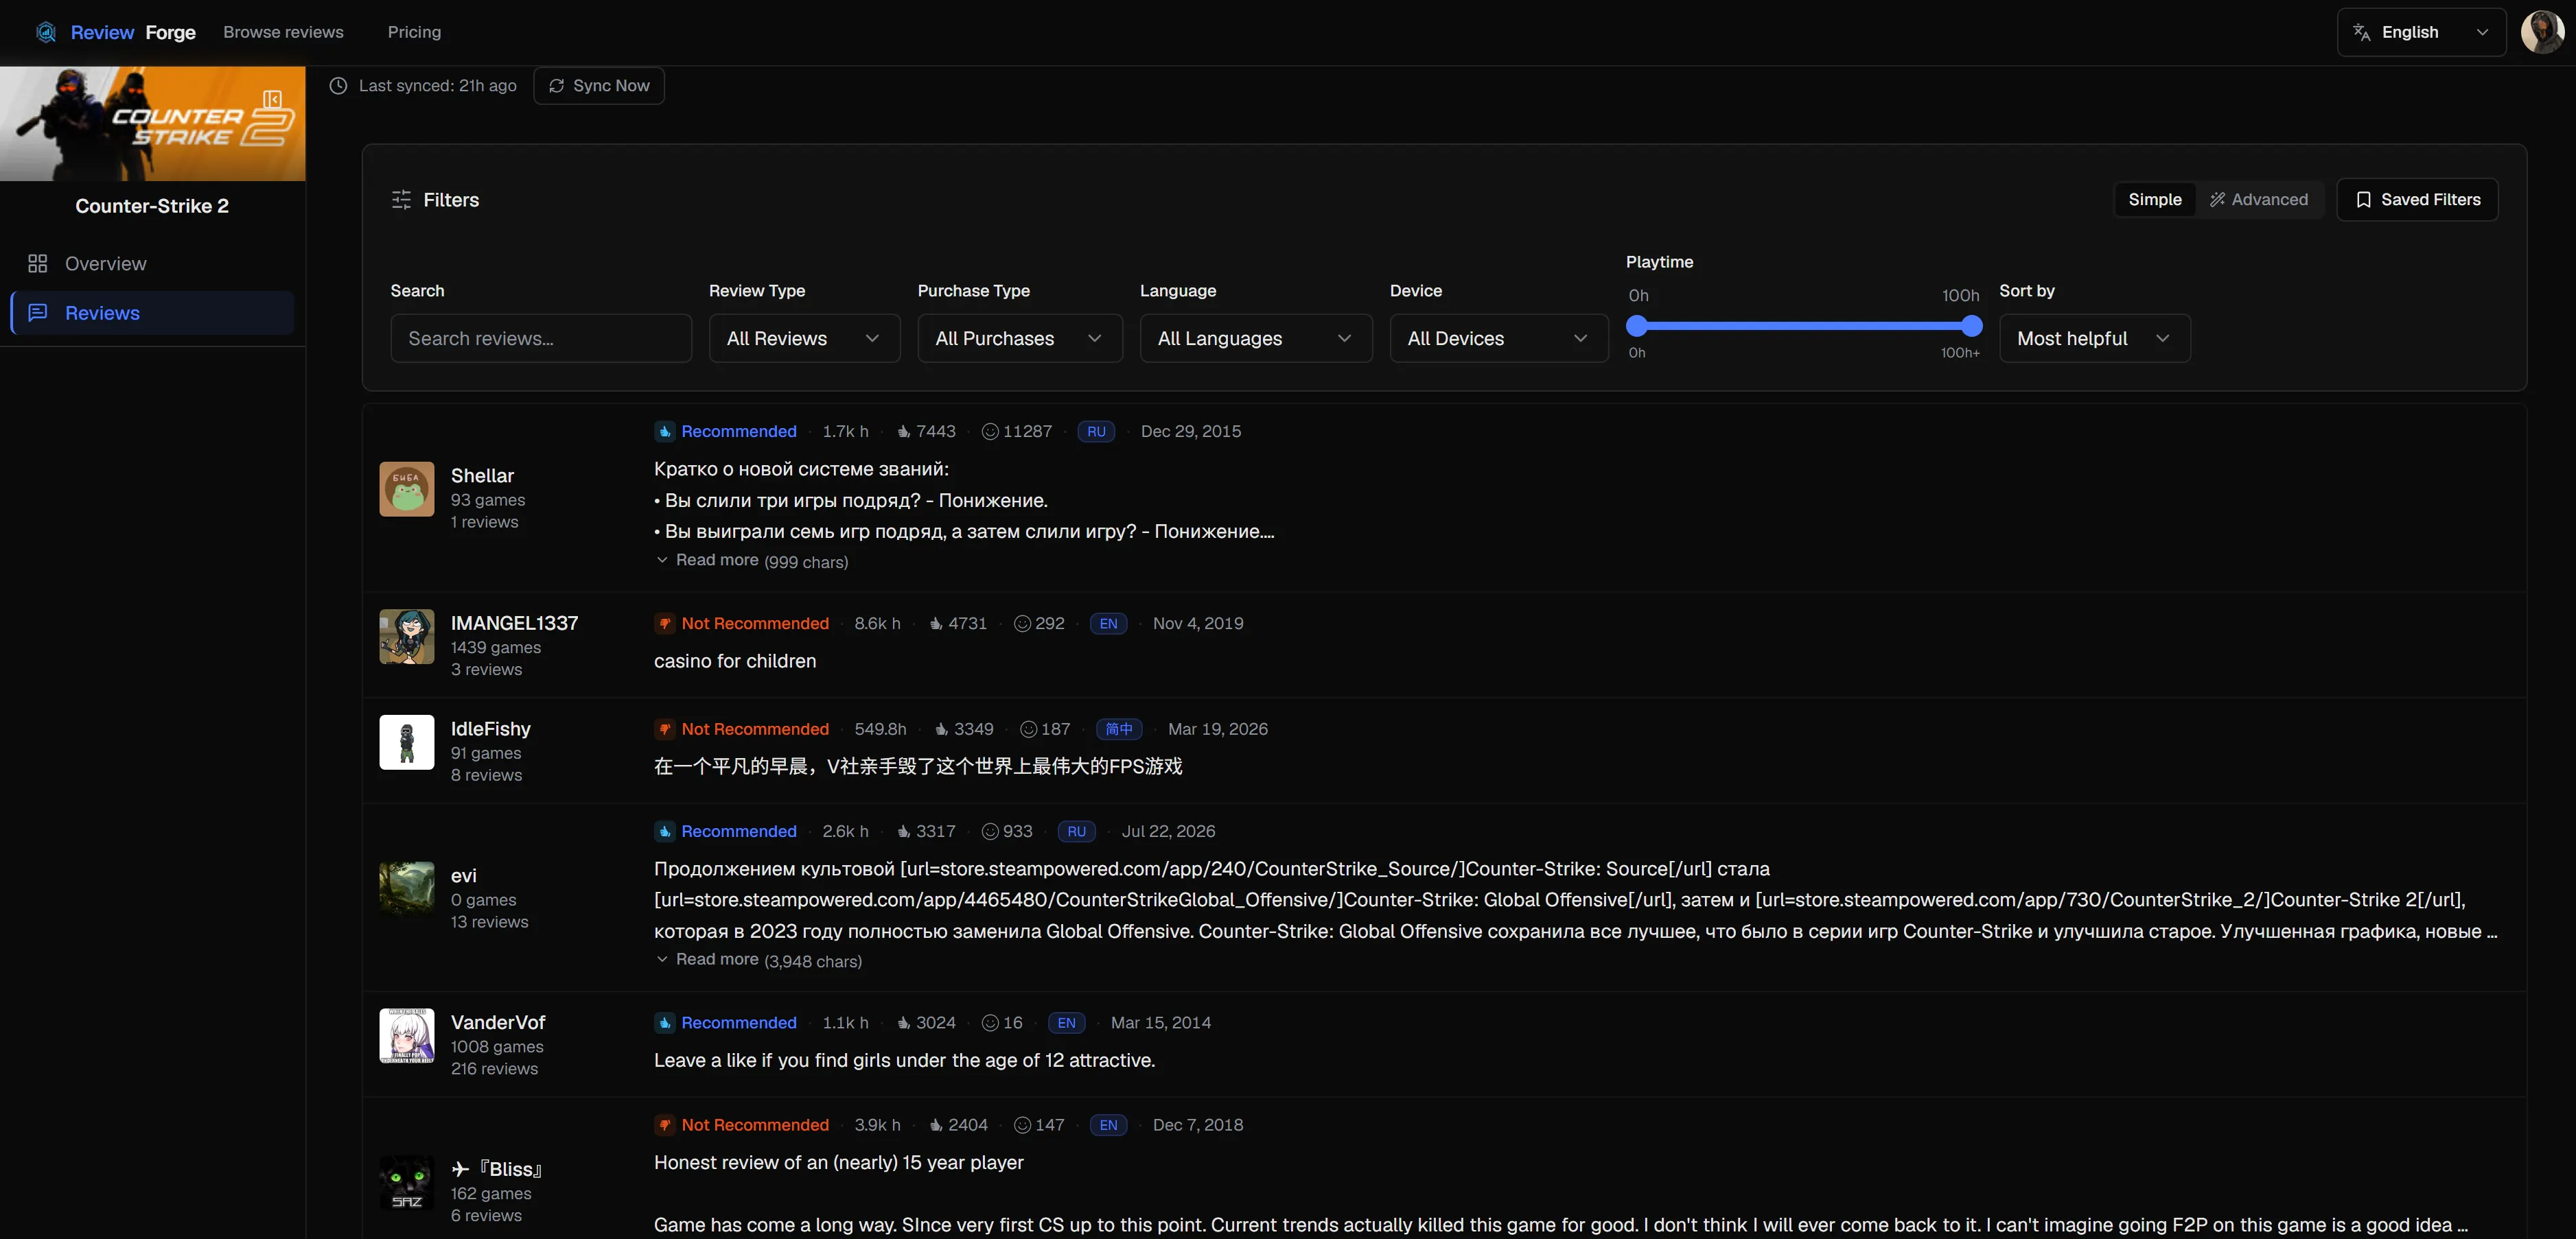
Task: Switch filters to Simple mode
Action: [2155, 200]
